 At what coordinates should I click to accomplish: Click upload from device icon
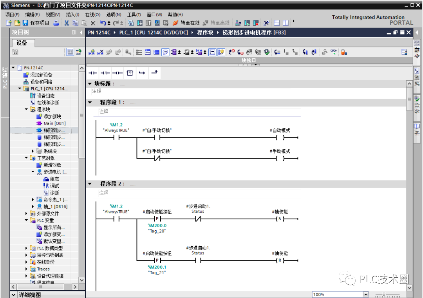click(x=148, y=23)
